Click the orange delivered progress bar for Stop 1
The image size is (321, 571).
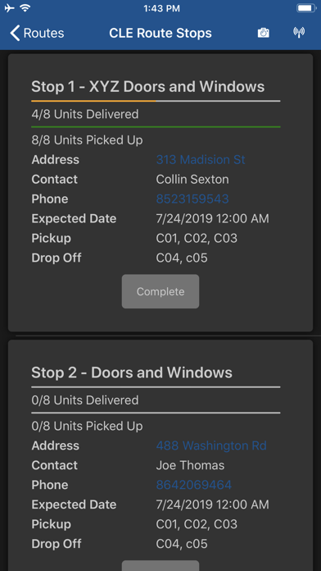[x=93, y=101]
